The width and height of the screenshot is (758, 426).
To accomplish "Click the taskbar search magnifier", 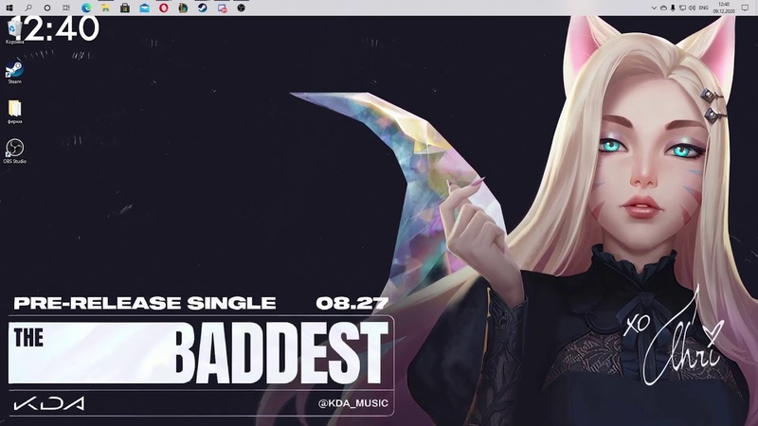I will tap(27, 8).
